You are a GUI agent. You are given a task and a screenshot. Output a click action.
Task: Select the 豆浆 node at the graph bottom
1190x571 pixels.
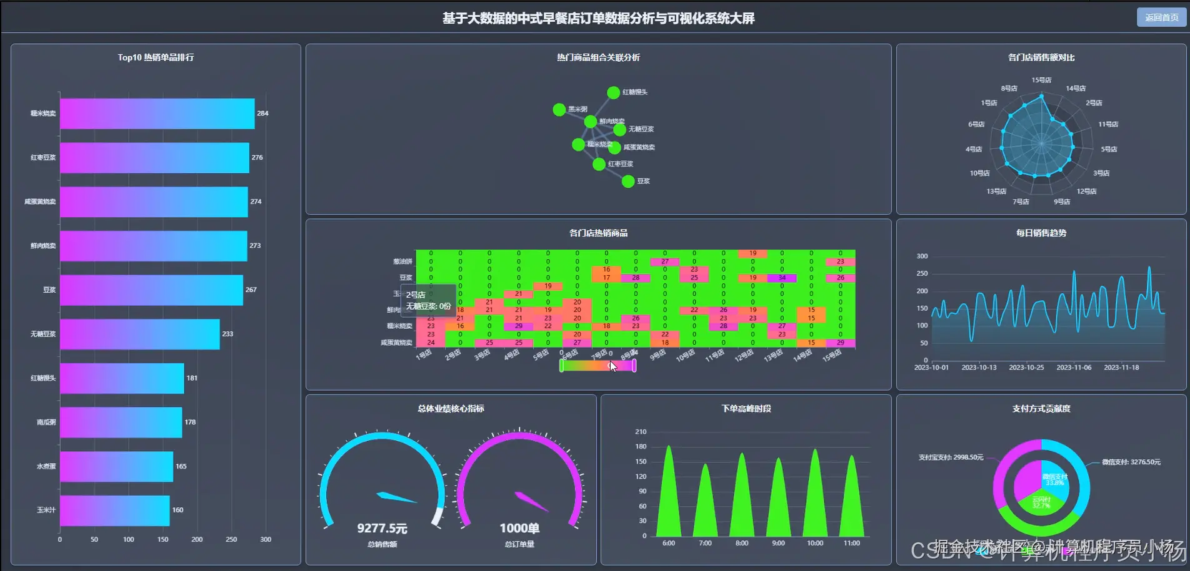[627, 182]
